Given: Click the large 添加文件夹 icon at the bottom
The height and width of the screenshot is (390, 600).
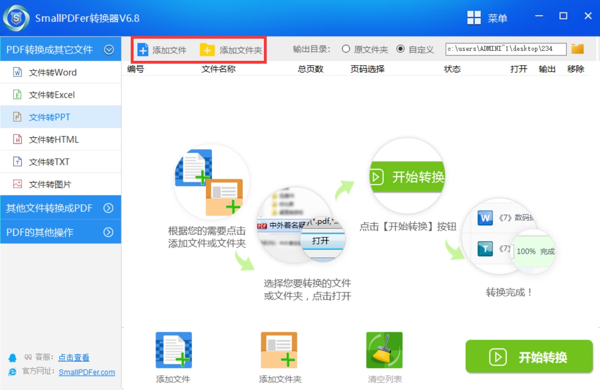Looking at the screenshot, I should [279, 350].
